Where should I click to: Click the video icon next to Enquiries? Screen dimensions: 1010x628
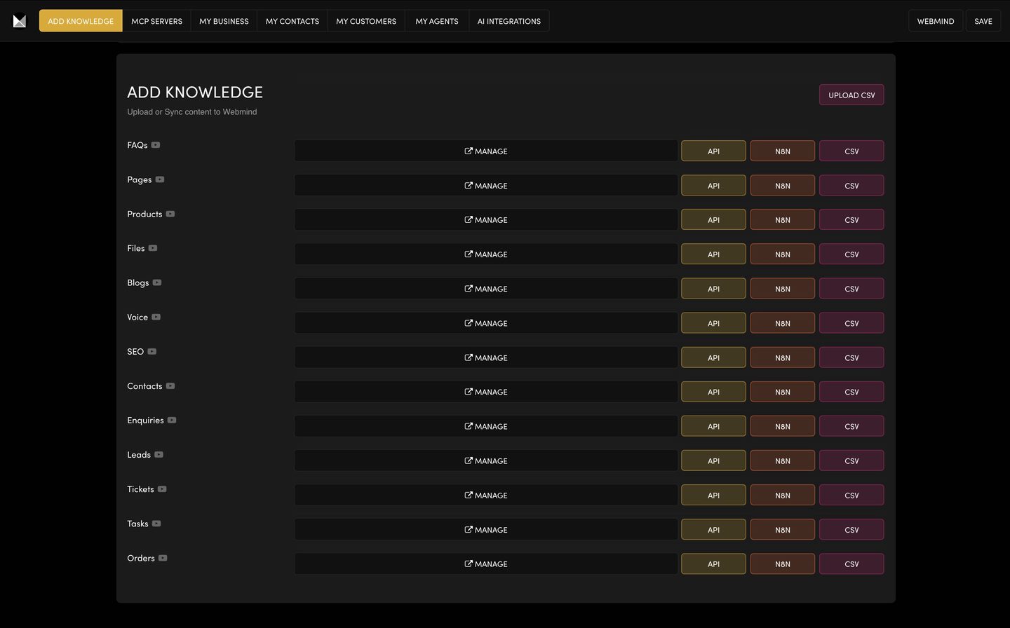(172, 421)
